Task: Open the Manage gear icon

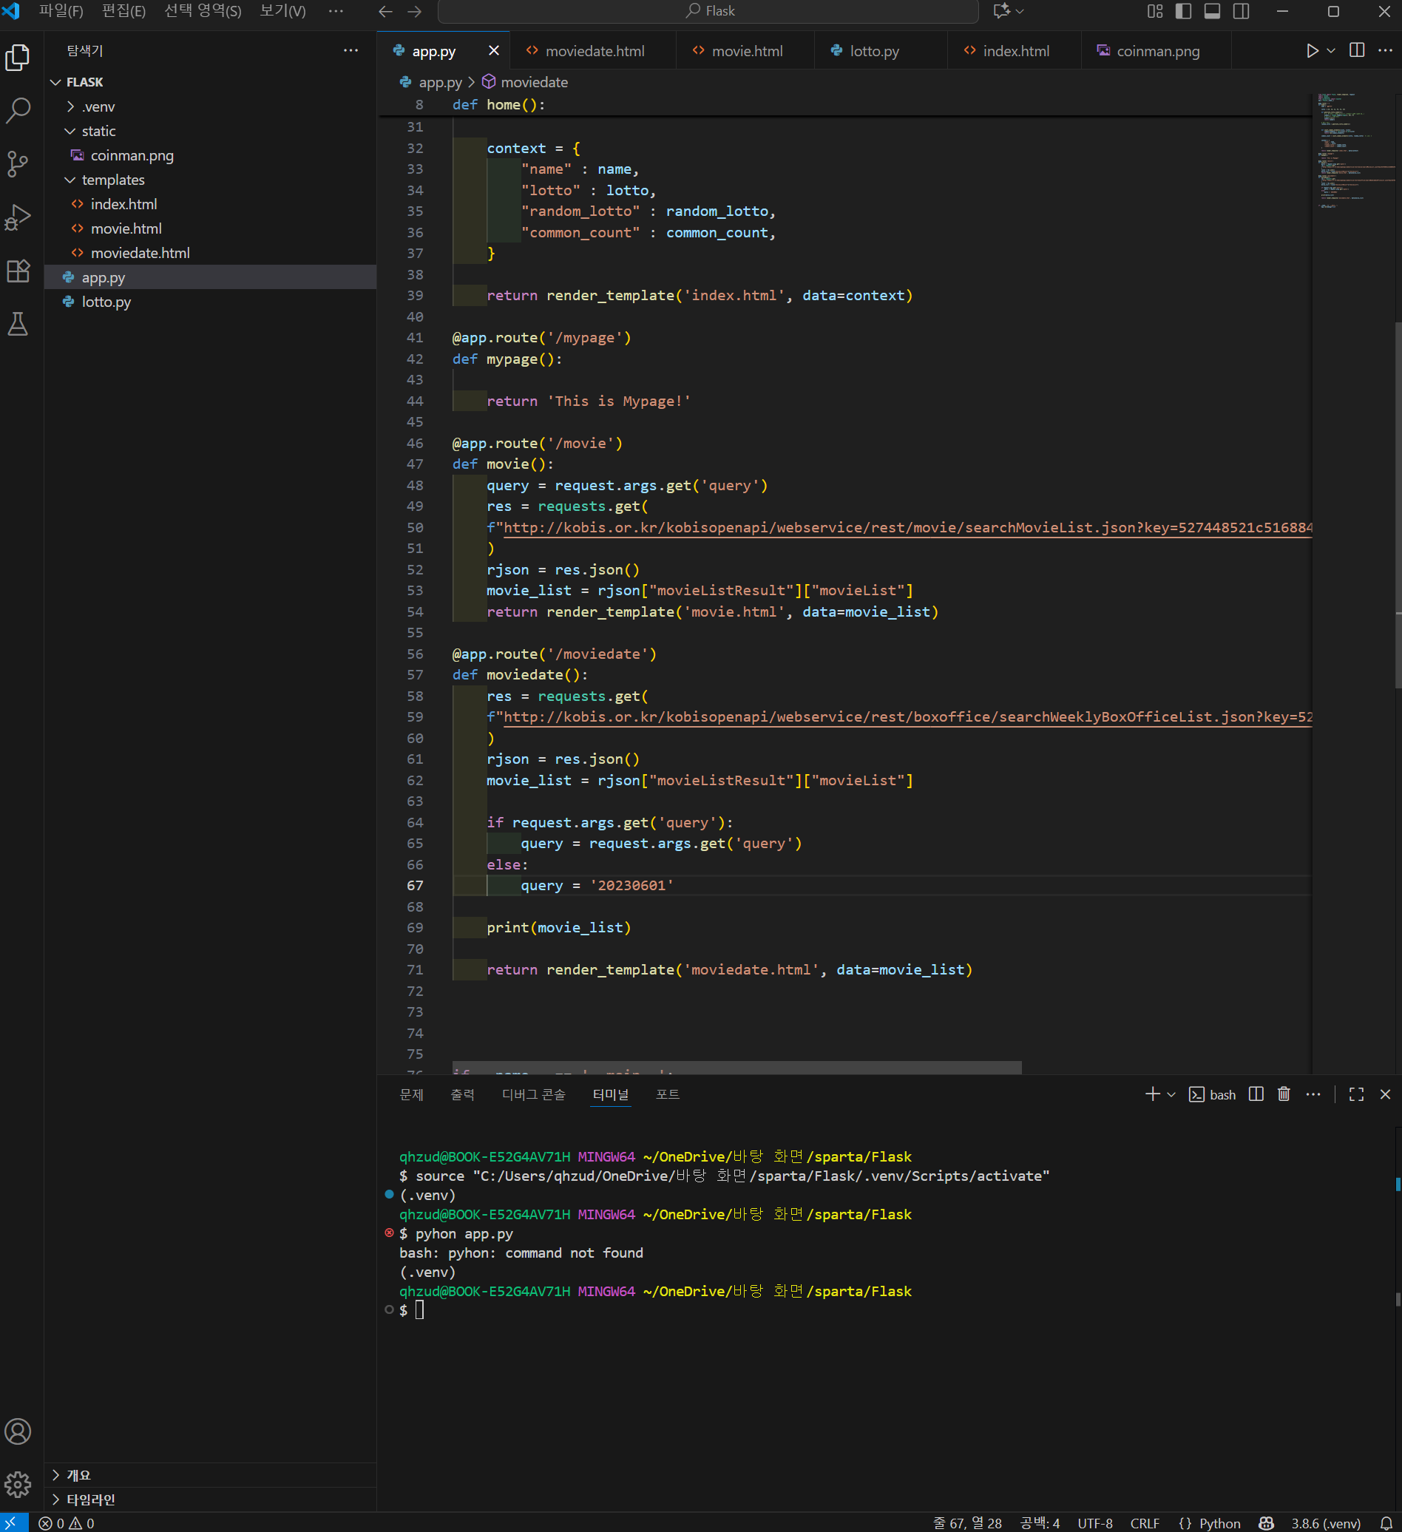Action: pyautogui.click(x=18, y=1483)
